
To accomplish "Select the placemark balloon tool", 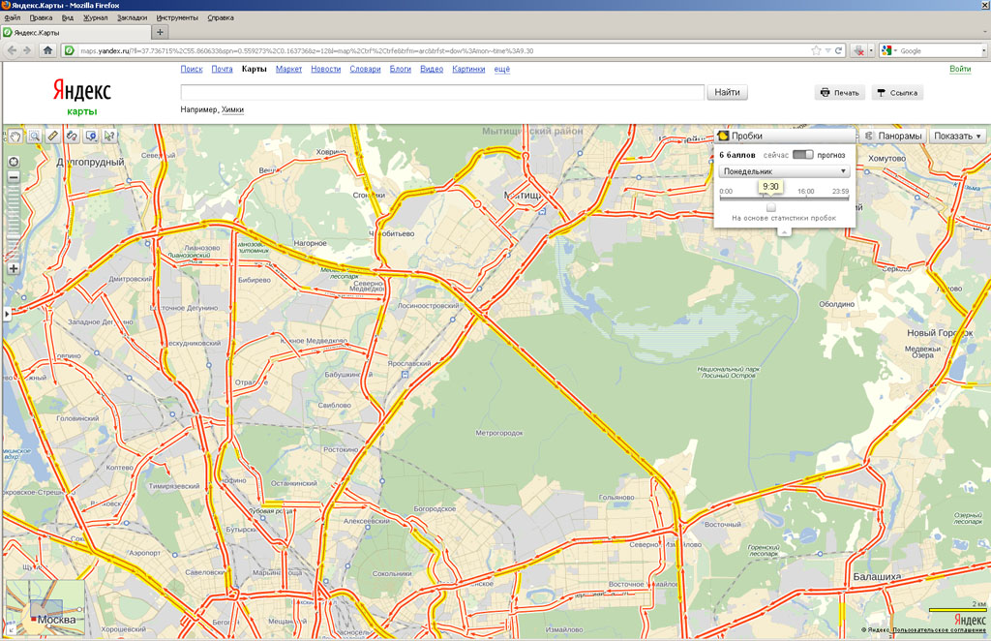I will click(90, 137).
